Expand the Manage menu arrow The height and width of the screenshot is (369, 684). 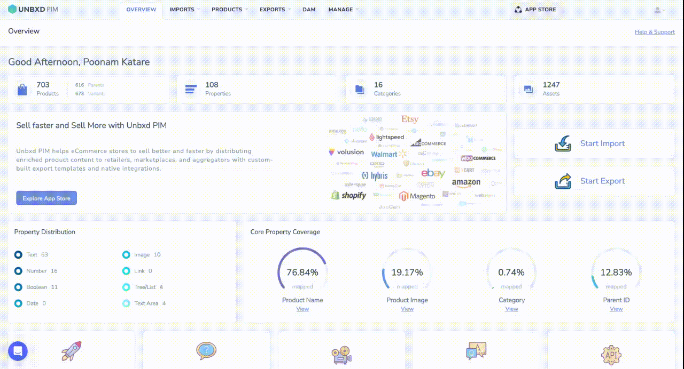(x=357, y=10)
